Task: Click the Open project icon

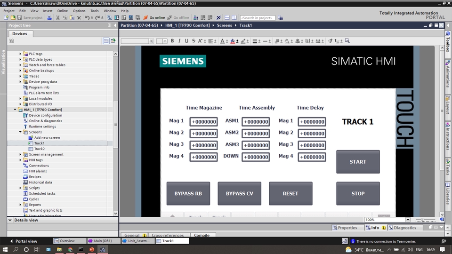Action: [x=13, y=17]
